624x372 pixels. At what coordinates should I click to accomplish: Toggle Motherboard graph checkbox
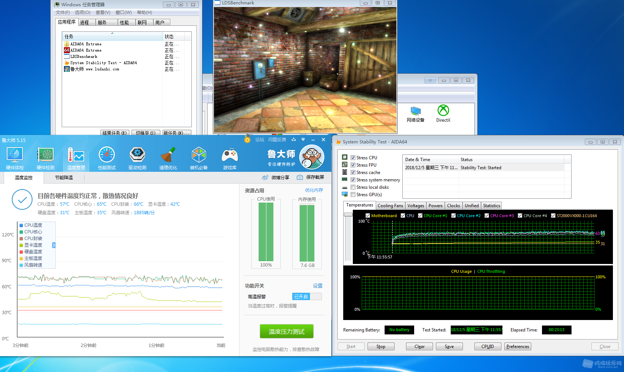pos(368,216)
